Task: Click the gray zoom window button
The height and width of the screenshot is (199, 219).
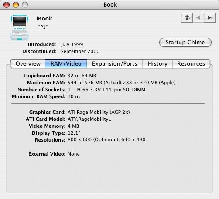Action: point(25,5)
